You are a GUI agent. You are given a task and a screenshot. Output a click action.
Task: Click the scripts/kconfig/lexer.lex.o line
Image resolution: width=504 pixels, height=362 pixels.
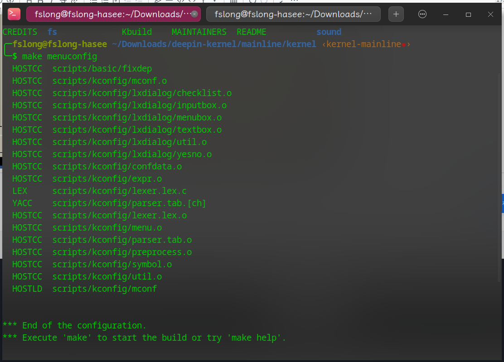point(99,216)
